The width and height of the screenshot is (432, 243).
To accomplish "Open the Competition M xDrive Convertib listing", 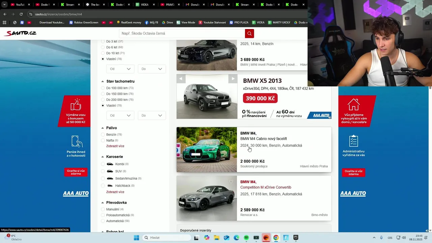I will pos(266,187).
